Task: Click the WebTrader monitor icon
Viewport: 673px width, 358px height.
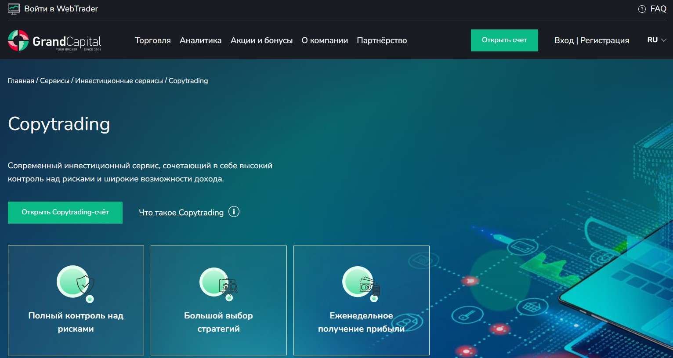Action: click(14, 9)
